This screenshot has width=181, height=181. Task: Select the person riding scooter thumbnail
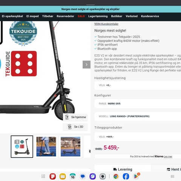46,147
